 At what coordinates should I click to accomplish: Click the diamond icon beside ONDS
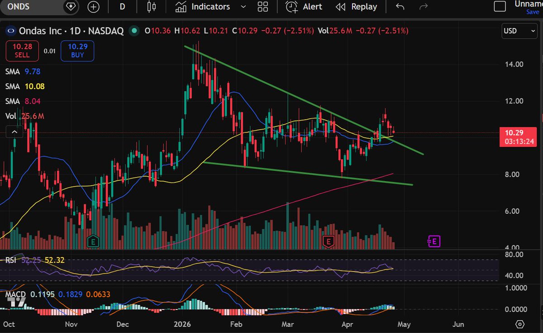click(71, 7)
